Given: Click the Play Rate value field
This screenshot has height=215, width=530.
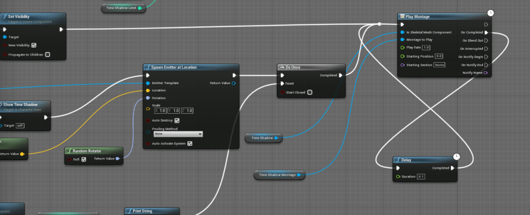Looking at the screenshot, I should [x=426, y=47].
